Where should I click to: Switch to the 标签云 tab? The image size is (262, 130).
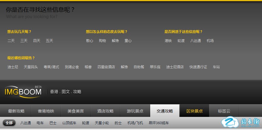(224, 111)
